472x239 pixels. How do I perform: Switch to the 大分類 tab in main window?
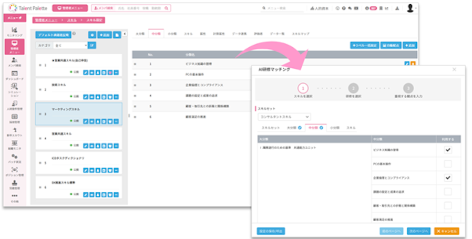click(140, 34)
